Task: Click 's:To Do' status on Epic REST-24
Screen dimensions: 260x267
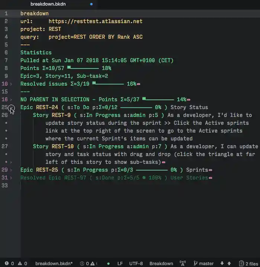Action: pos(78,107)
